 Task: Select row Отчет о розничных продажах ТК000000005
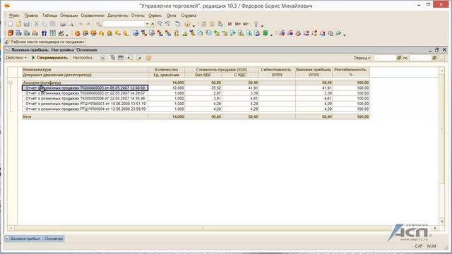click(85, 93)
